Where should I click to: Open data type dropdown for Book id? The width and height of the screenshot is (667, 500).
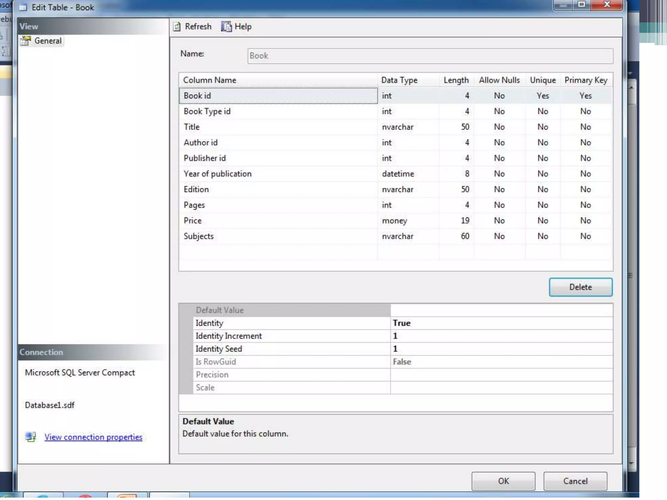408,96
